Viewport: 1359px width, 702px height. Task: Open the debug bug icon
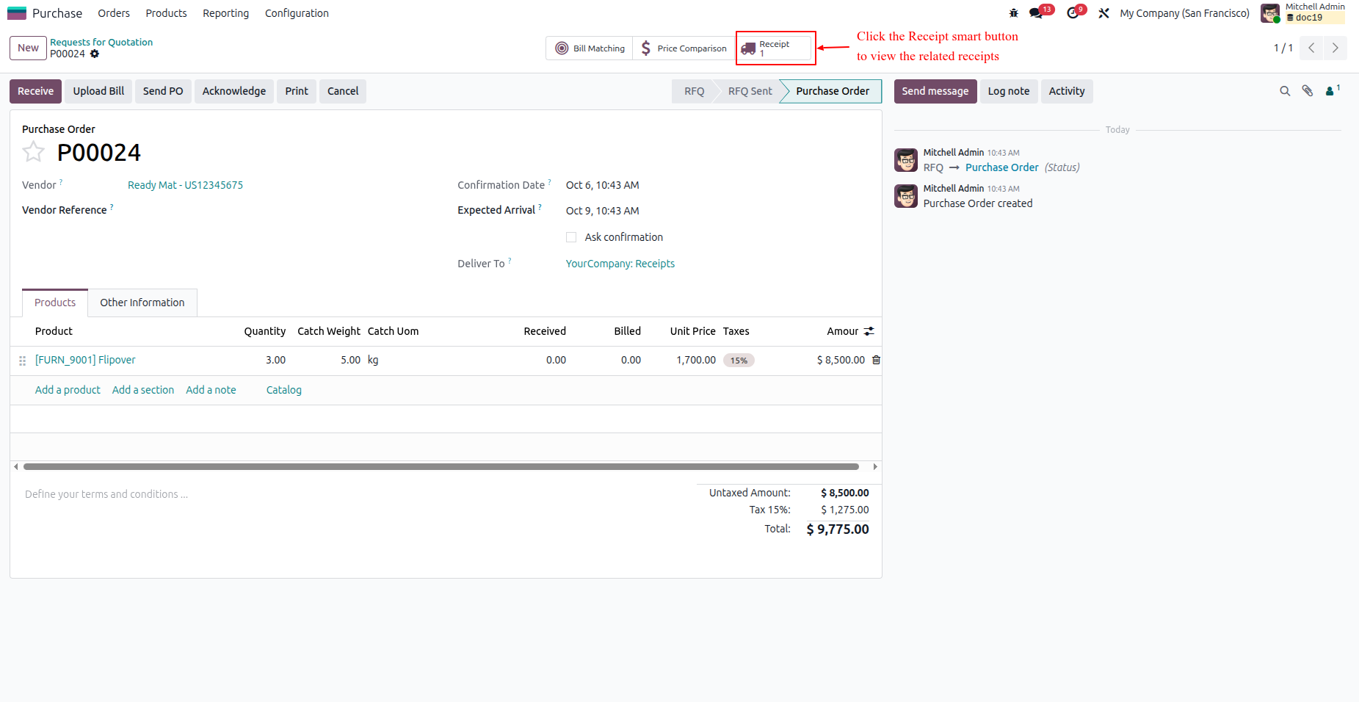[x=1014, y=13]
